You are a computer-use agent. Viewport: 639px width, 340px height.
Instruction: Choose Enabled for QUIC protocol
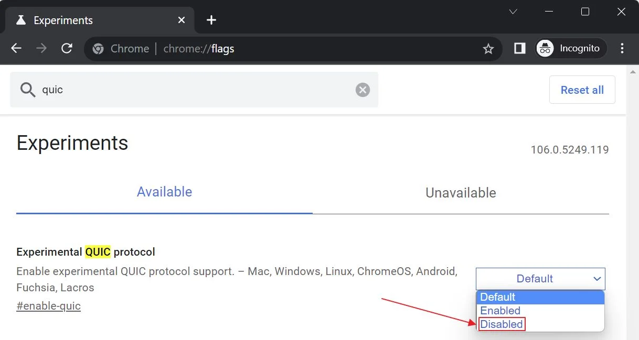pyautogui.click(x=500, y=311)
